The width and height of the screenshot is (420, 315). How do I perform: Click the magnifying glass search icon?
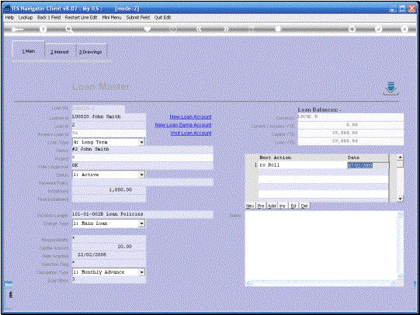(x=69, y=29)
